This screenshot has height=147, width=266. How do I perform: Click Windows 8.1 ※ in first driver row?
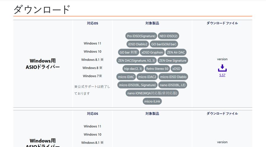tap(93, 60)
